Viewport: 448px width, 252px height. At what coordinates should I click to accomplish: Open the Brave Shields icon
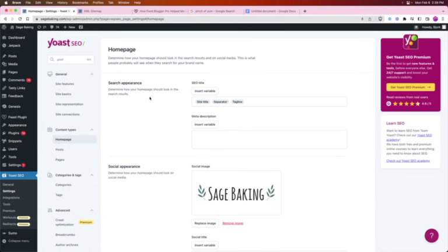pos(380,19)
